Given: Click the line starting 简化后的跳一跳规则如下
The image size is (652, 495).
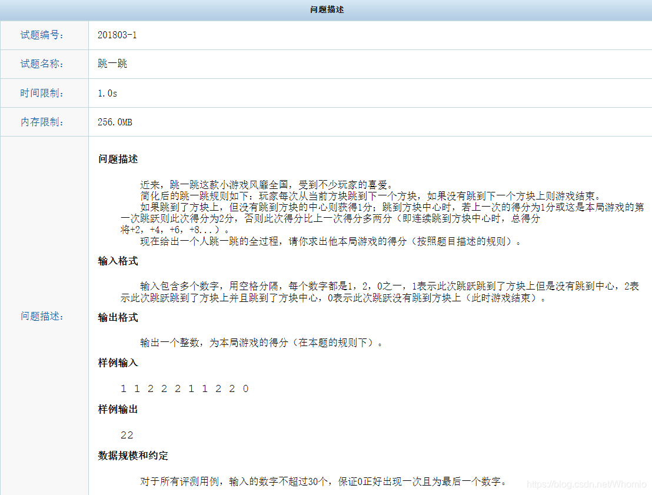Looking at the screenshot, I should click(370, 196).
